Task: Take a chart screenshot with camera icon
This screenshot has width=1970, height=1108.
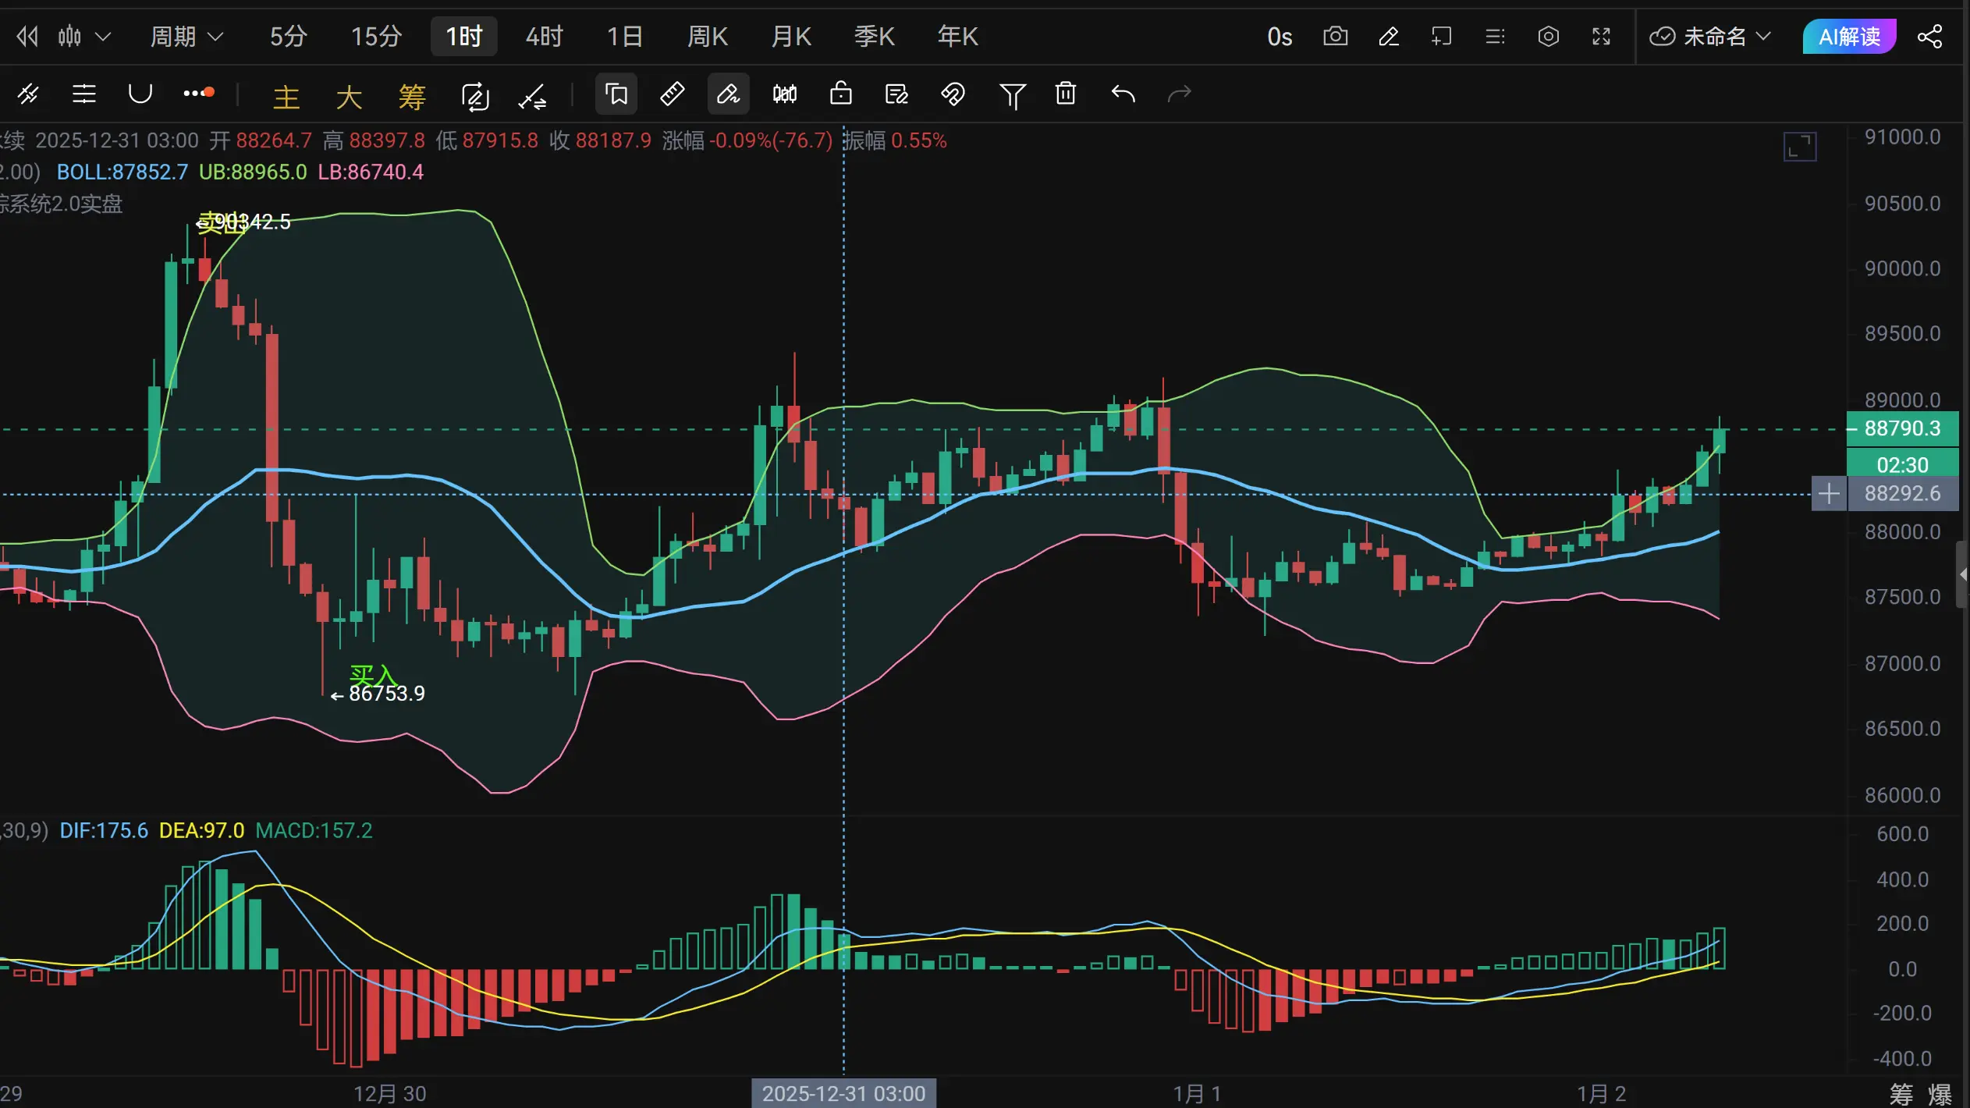Action: click(x=1335, y=37)
